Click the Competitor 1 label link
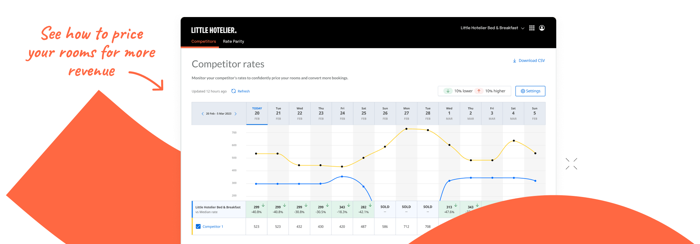The height and width of the screenshot is (244, 700). [x=213, y=227]
